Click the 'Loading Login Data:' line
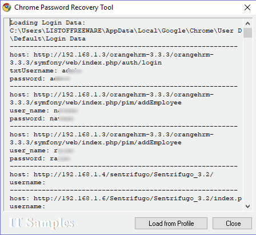Screen dimensions: 256x235 point(47,23)
